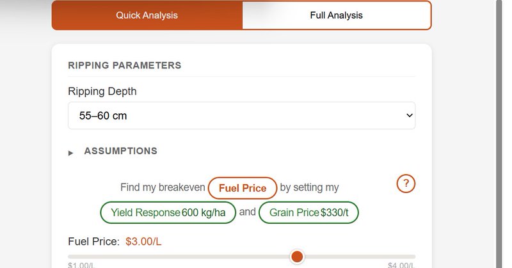Select the Fuel Price breakeven pill
Screen dimensions: 512x268
243,188
